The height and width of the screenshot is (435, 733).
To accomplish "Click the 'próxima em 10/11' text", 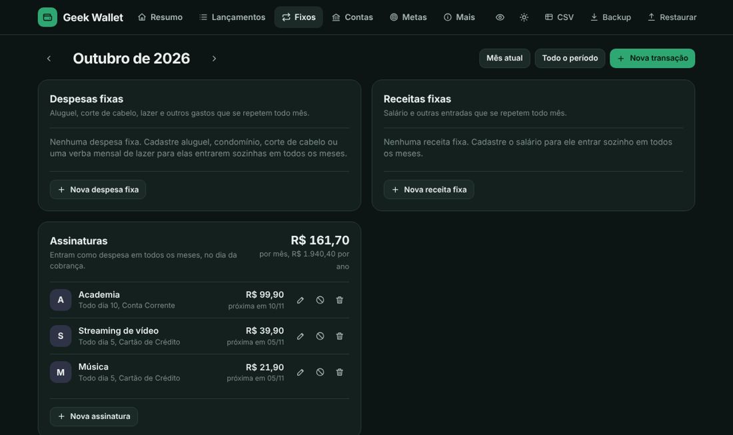I will [x=256, y=306].
